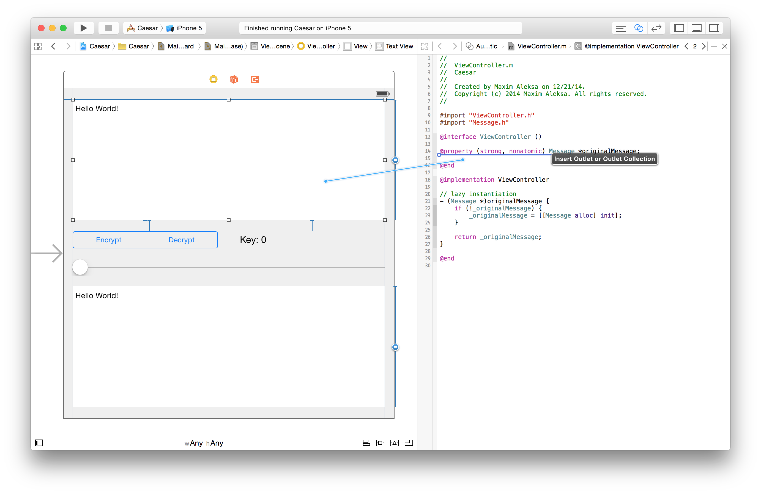Select the Exit dock icon
The image size is (761, 494).
click(254, 79)
